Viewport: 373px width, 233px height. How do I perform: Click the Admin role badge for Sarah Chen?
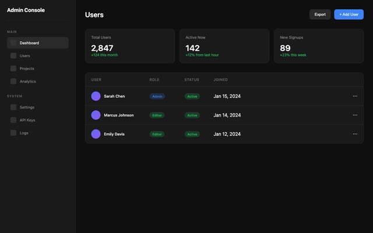(157, 96)
